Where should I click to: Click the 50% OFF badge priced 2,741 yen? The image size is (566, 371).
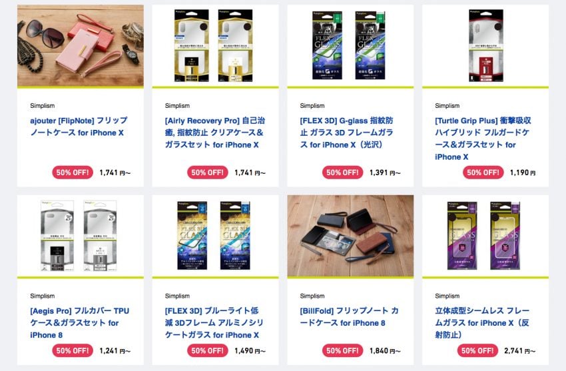(477, 350)
